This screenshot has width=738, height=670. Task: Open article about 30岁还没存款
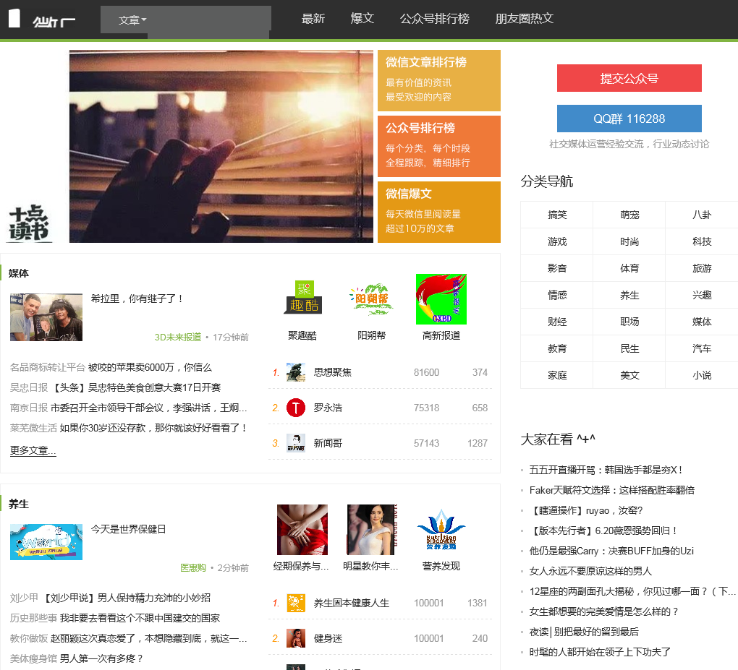pyautogui.click(x=153, y=428)
